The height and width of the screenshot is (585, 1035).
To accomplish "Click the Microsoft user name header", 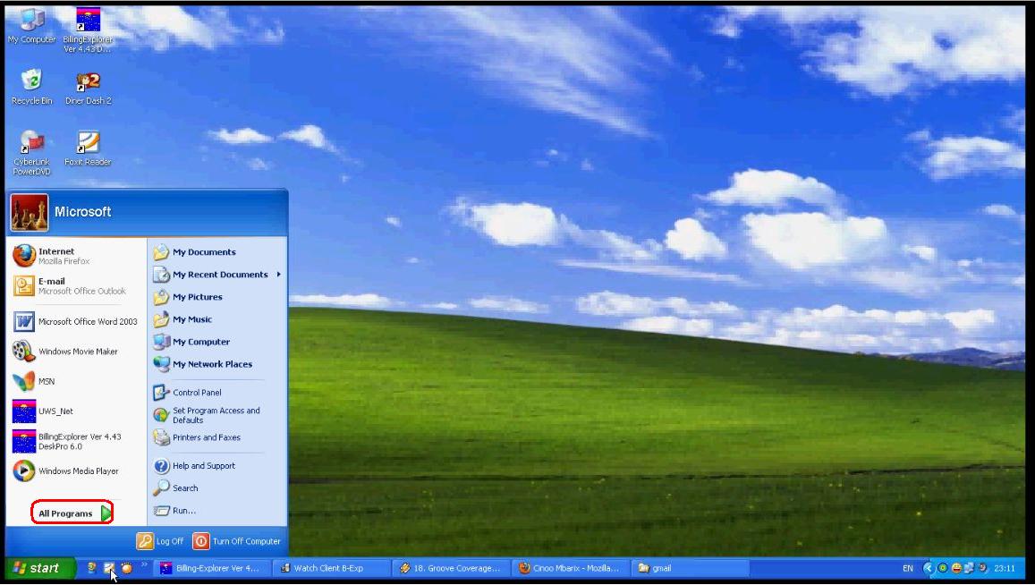I will (82, 212).
